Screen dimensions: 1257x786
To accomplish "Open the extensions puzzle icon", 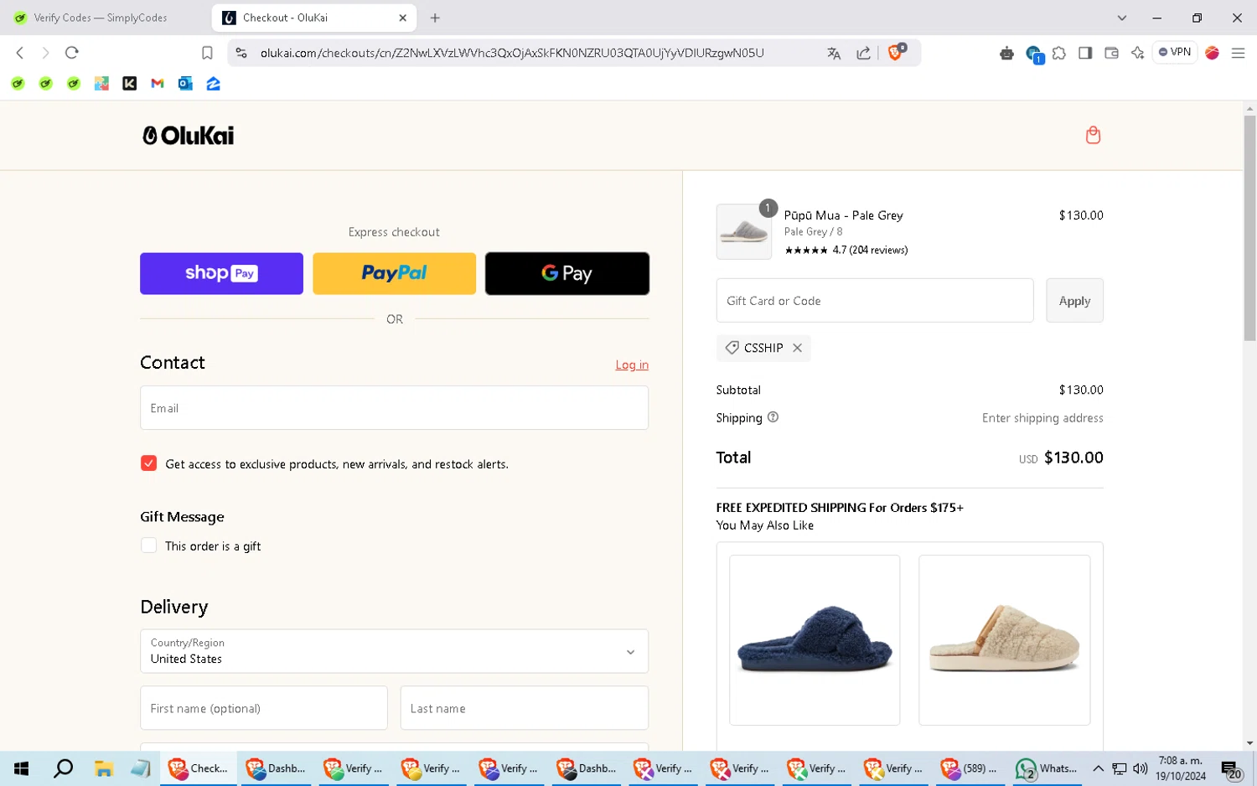I will pos(1059,53).
